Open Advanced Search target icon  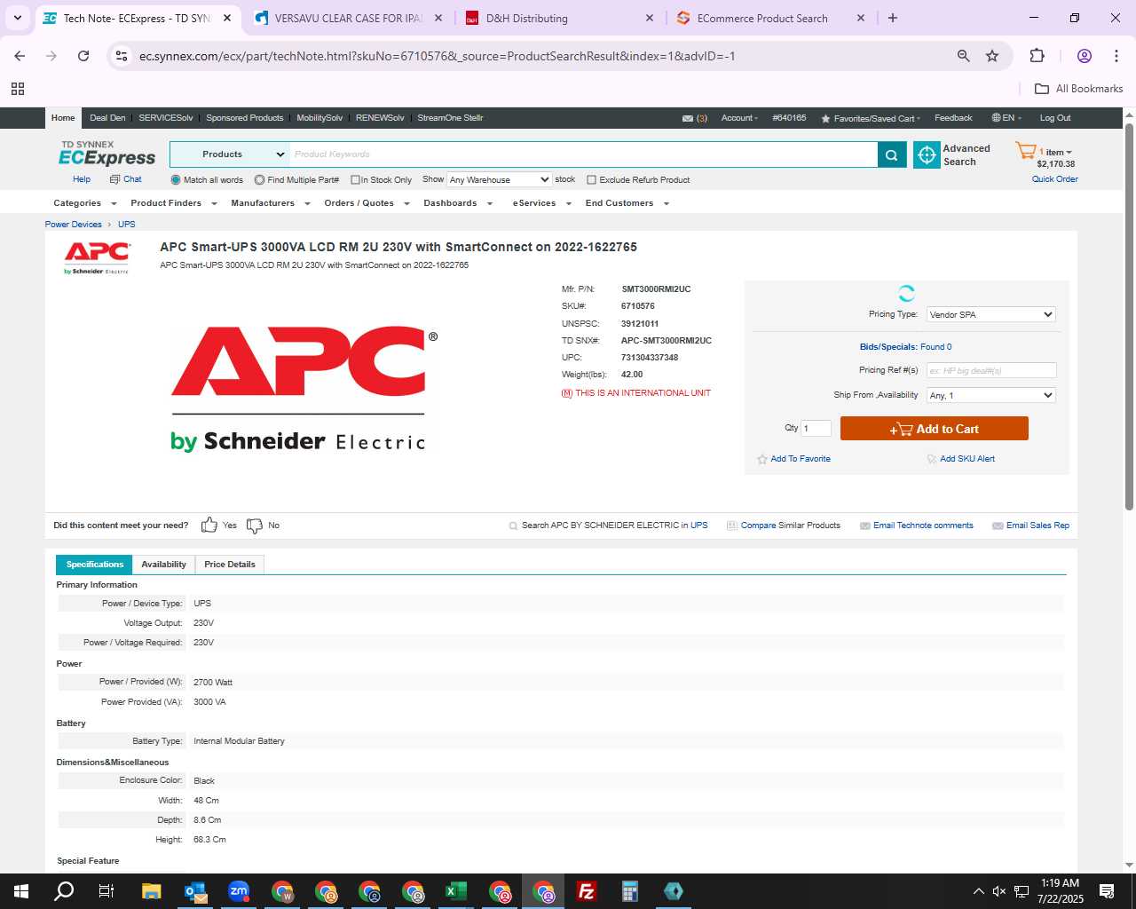[927, 154]
